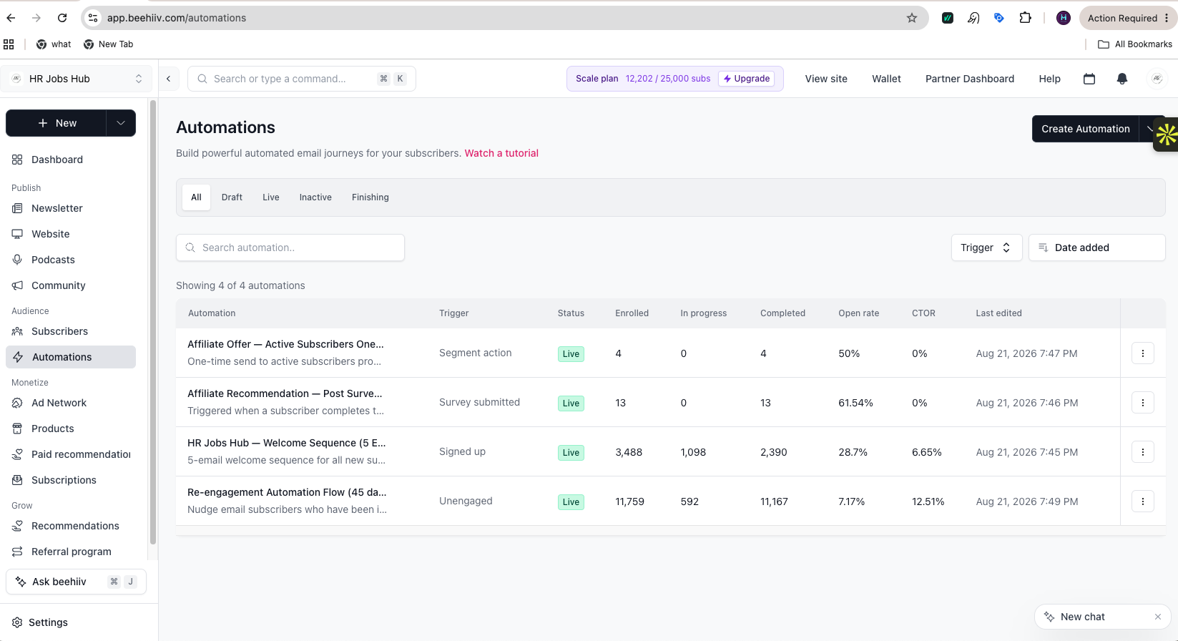Click the New button
Image resolution: width=1178 pixels, height=641 pixels.
57,123
